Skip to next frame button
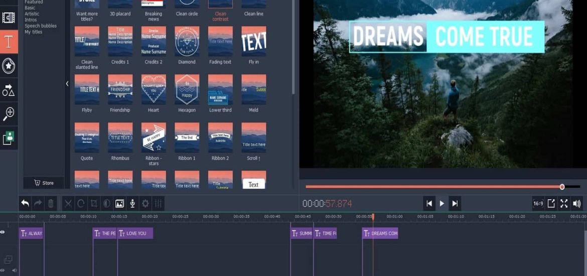 (x=455, y=203)
